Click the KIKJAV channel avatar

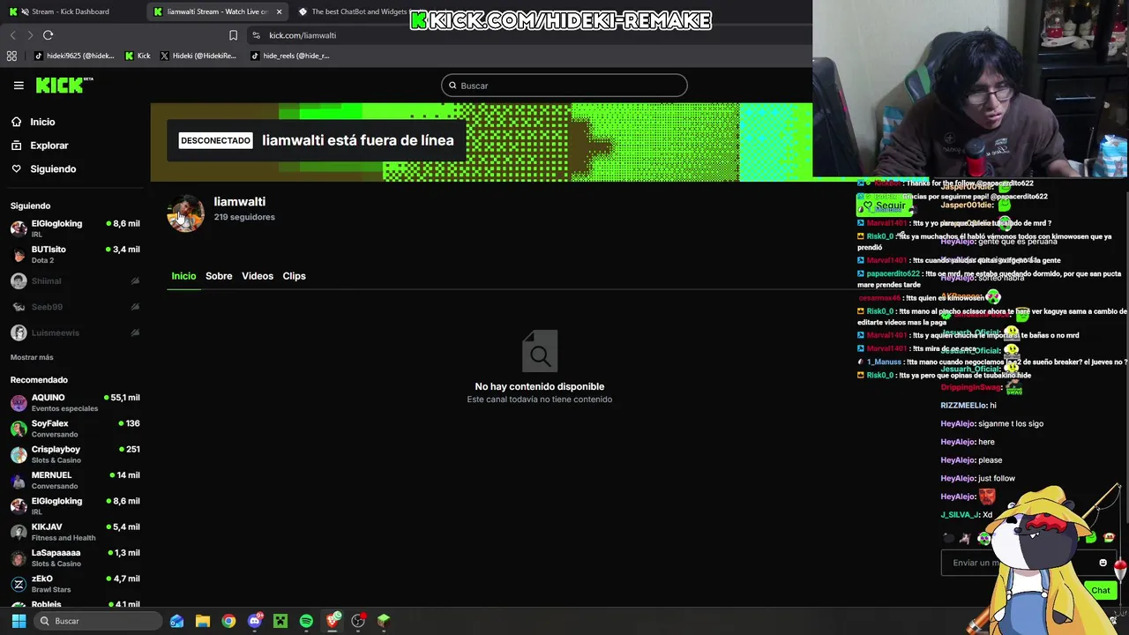19,532
